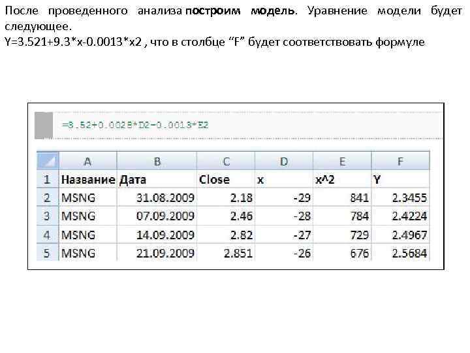Select date cell 14.09.2009
The height and width of the screenshot is (353, 470).
pos(157,235)
